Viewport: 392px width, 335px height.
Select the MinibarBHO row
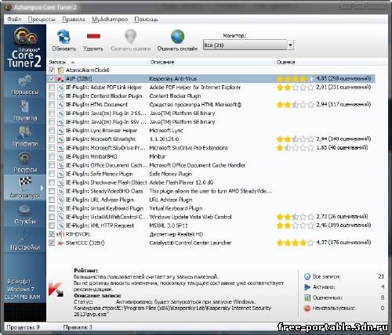[211, 157]
